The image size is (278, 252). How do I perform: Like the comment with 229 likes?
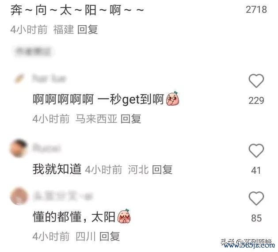[256, 81]
